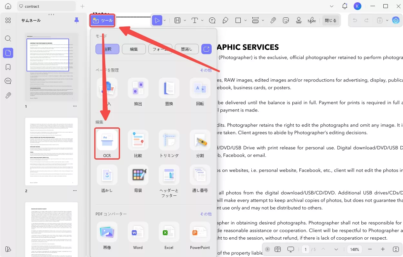
Task: Select the comment note tool
Action: [x=212, y=20]
